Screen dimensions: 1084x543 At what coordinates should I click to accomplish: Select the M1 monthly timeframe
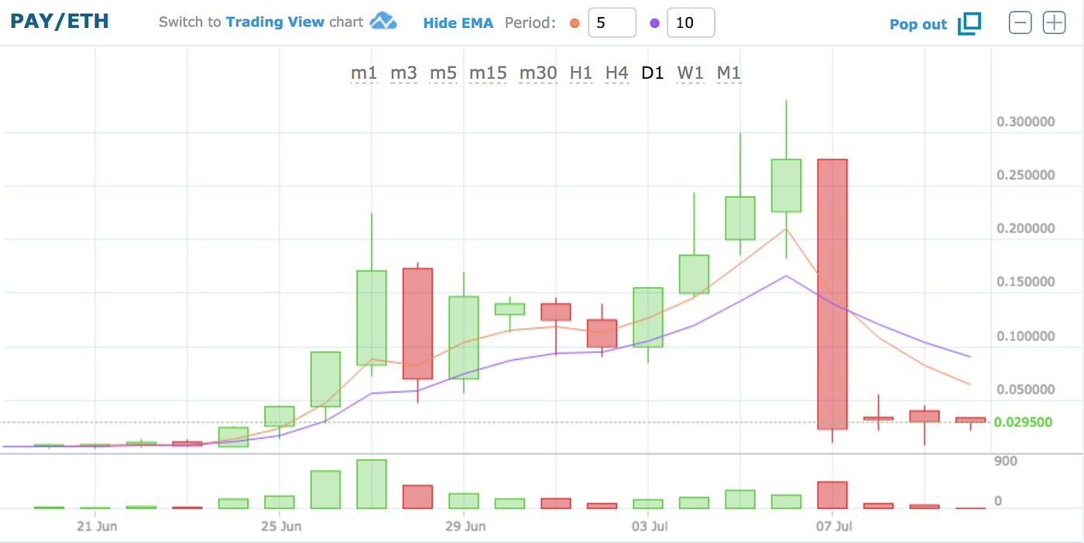(729, 73)
